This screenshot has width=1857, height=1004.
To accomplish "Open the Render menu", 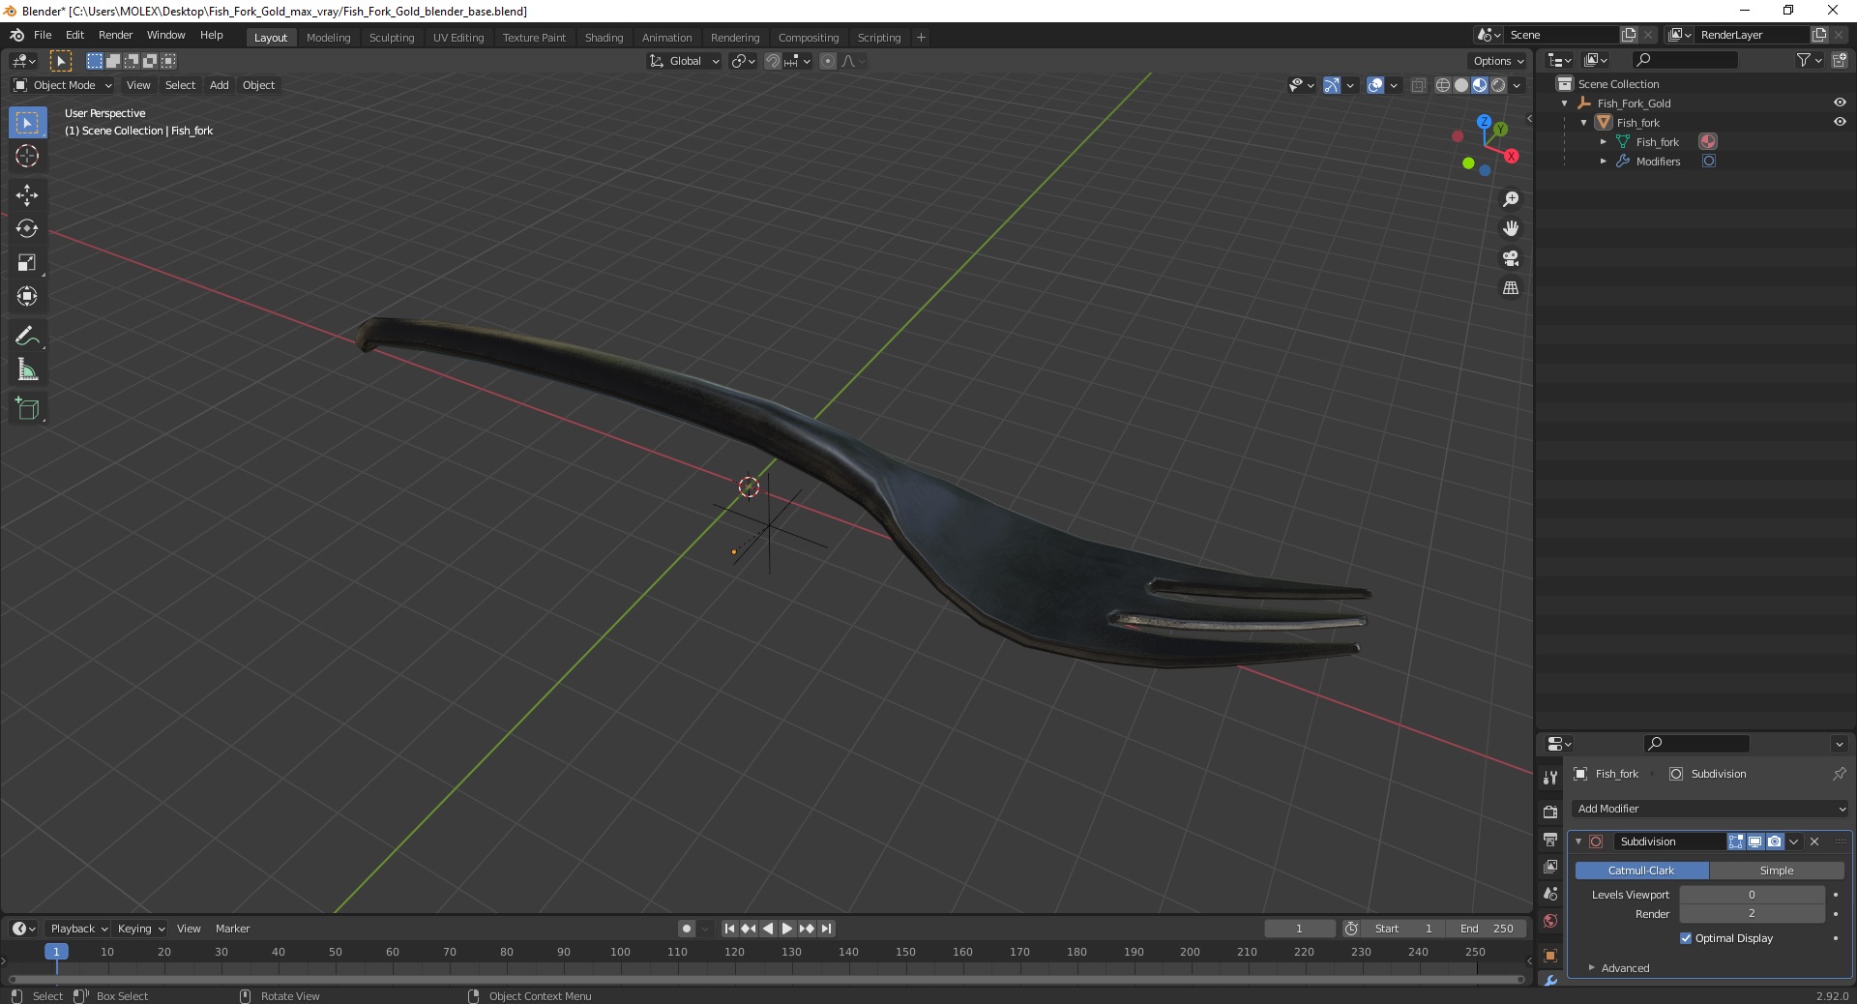I will click(x=115, y=35).
